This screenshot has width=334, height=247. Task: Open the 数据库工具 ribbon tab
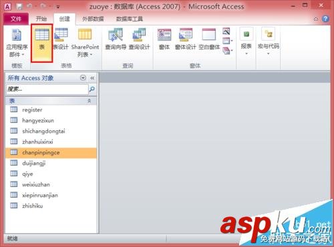pos(130,19)
